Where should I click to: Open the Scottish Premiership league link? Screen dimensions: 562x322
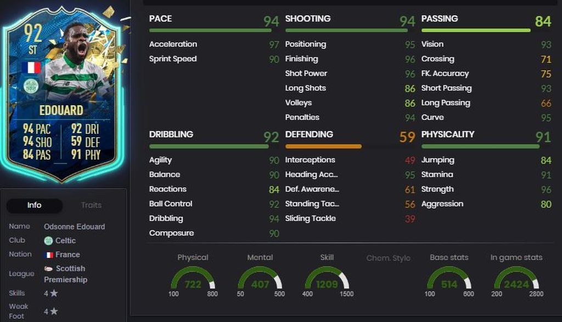66,274
